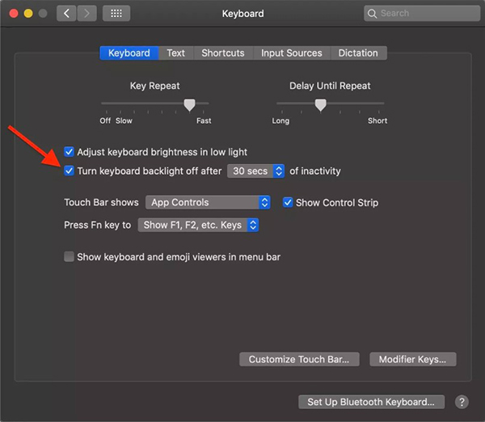Open help with the question mark button

click(x=462, y=402)
